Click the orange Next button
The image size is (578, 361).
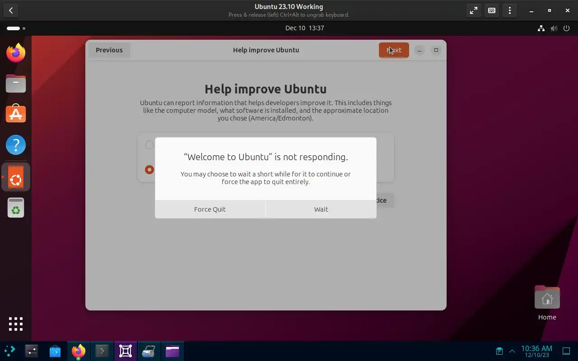(x=394, y=50)
